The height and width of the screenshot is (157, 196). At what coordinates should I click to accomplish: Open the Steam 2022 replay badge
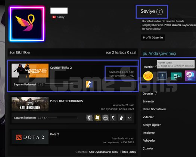(190, 76)
